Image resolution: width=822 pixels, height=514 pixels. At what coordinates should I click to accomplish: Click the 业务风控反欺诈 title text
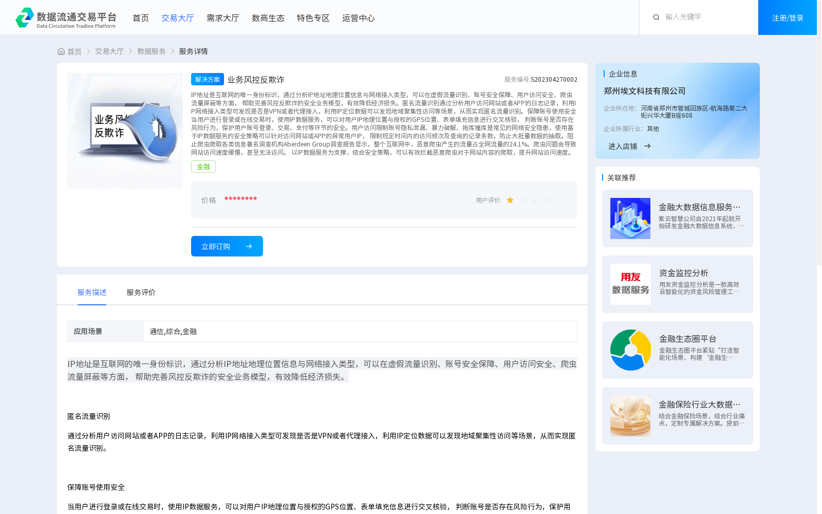[256, 80]
